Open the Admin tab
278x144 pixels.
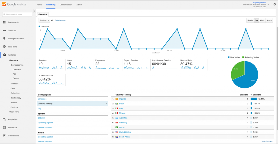click(79, 5)
